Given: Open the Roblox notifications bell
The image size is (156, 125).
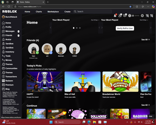Looking at the screenshot, I should [115, 16].
